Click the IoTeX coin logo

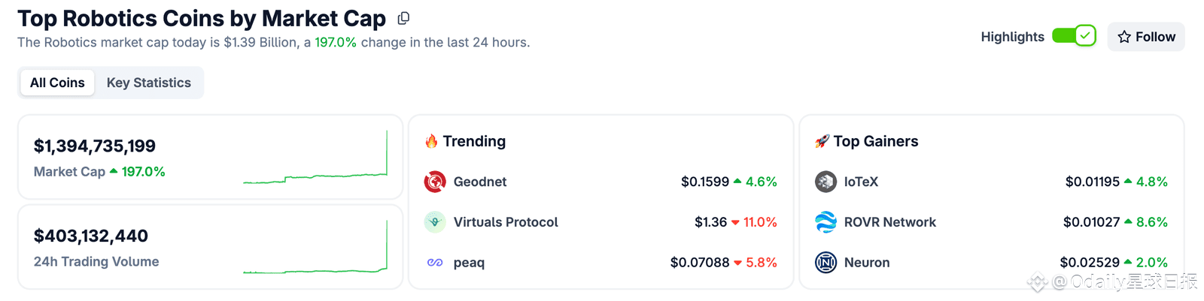click(x=825, y=182)
